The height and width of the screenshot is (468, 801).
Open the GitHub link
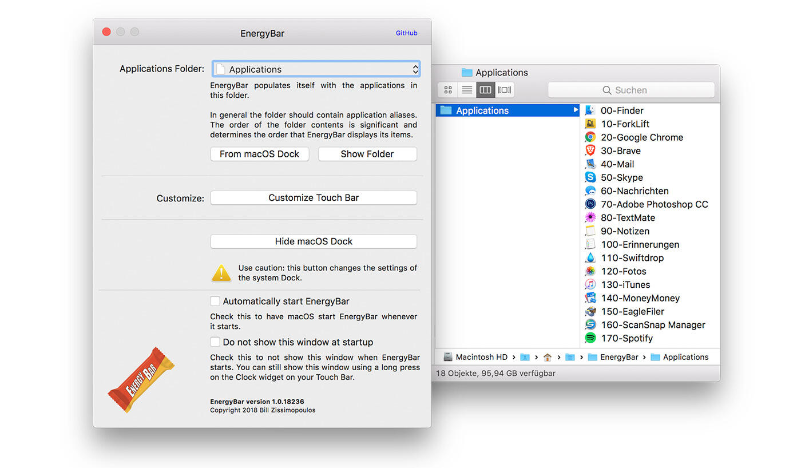click(406, 33)
